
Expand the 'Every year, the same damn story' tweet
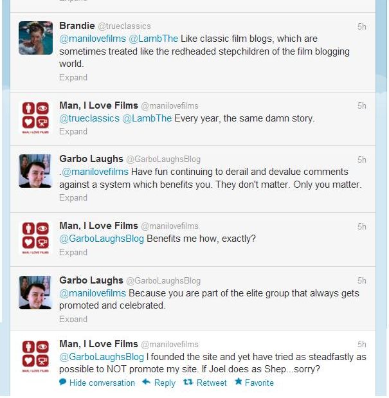tap(73, 131)
